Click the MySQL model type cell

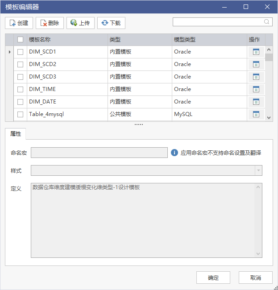click(210, 114)
